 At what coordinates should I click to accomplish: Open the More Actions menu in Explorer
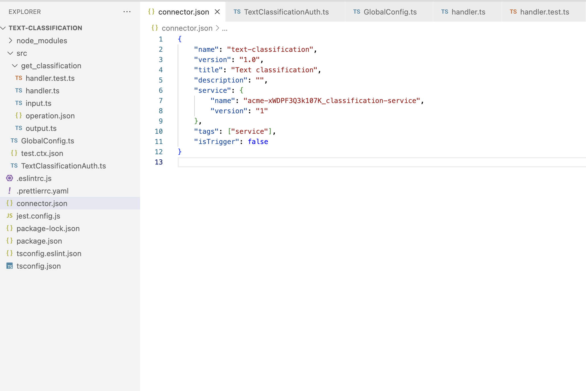(x=127, y=12)
